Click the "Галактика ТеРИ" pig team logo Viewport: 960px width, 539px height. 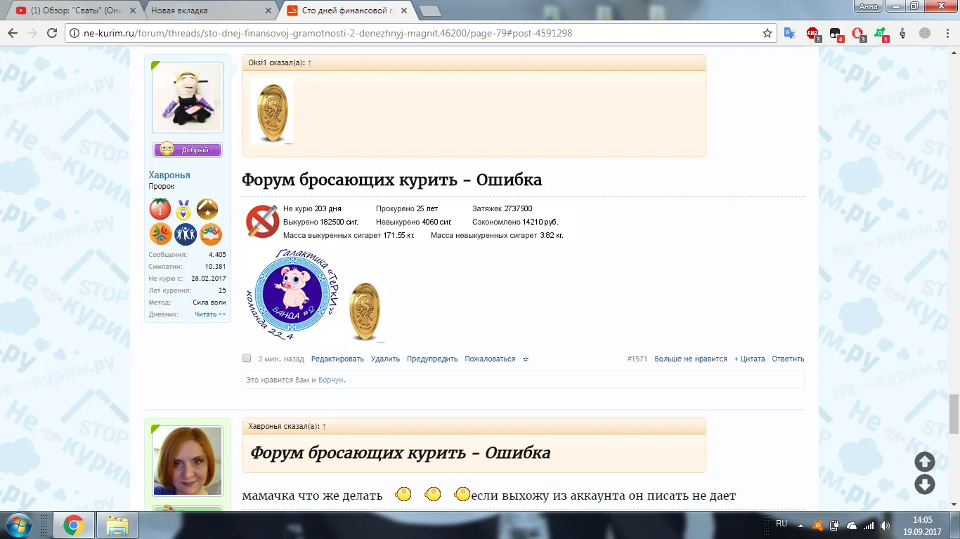pos(292,295)
